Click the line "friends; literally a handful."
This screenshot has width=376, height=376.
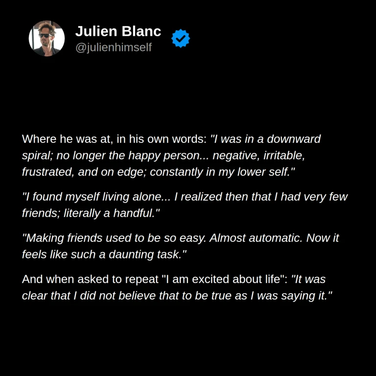pos(91,213)
